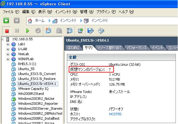Click the powered-on VM icon for Windows2003R2_NoUse
178x124 pixels.
[x=14, y=99]
